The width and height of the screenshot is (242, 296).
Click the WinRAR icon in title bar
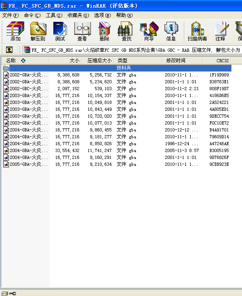click(x=4, y=6)
